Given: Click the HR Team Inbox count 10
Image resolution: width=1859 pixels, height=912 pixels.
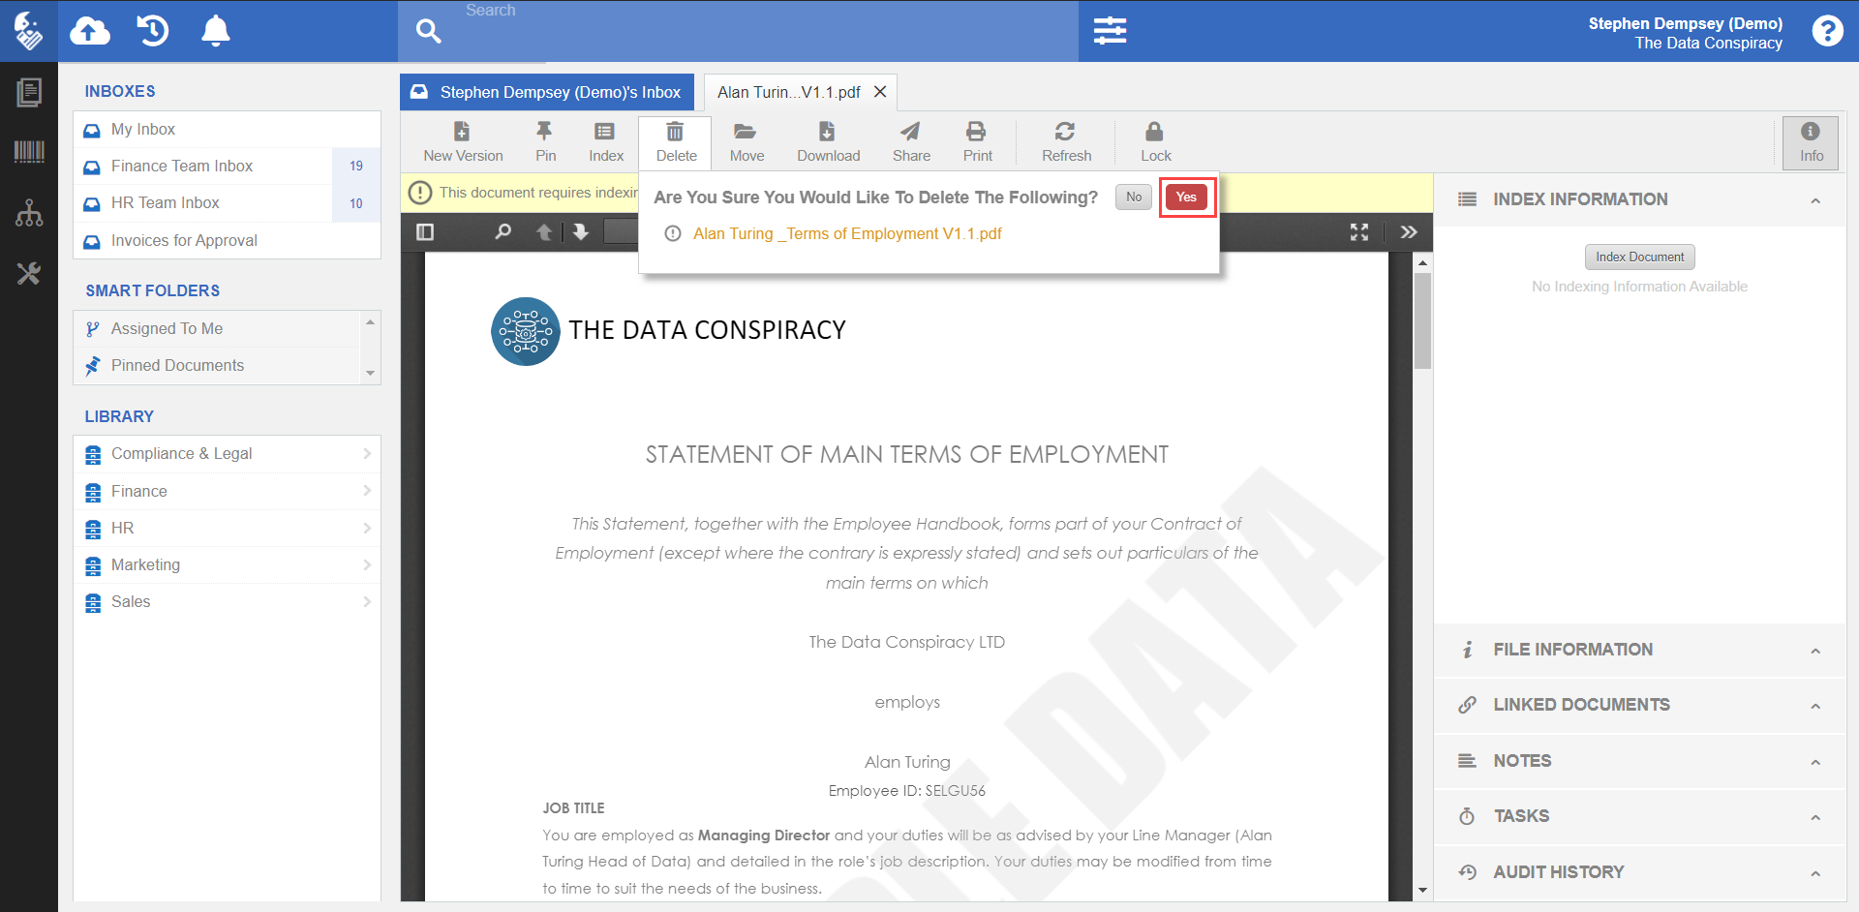Looking at the screenshot, I should pos(356,203).
